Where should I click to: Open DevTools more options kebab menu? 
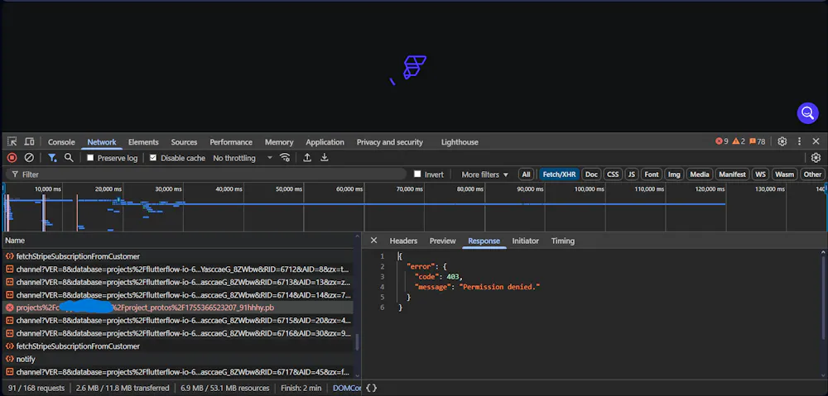(799, 142)
